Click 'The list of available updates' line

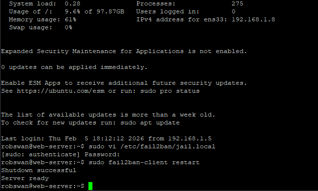pyautogui.click(x=108, y=115)
